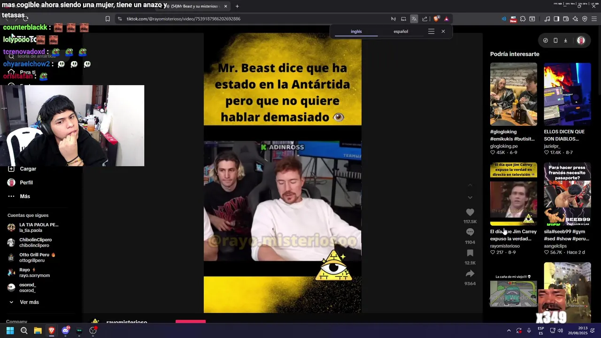
Task: Open Discord from the taskbar
Action: (x=66, y=330)
